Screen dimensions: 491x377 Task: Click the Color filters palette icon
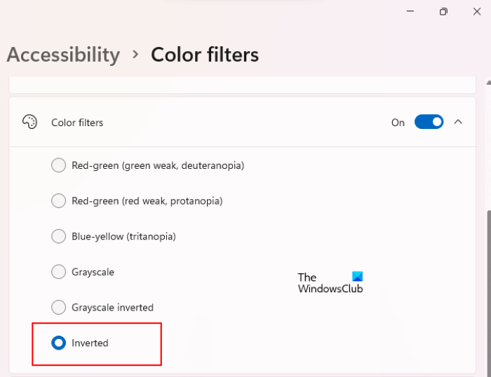(29, 122)
